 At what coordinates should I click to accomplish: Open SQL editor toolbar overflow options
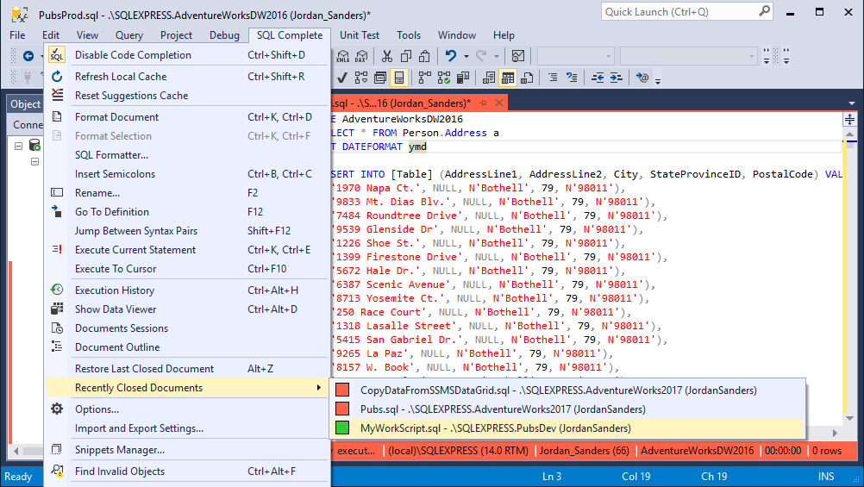coord(657,82)
